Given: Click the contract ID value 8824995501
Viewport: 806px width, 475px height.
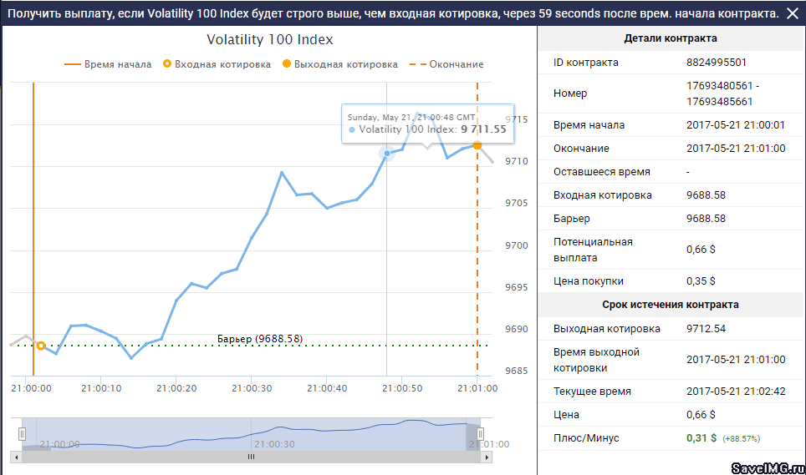Looking at the screenshot, I should [716, 63].
